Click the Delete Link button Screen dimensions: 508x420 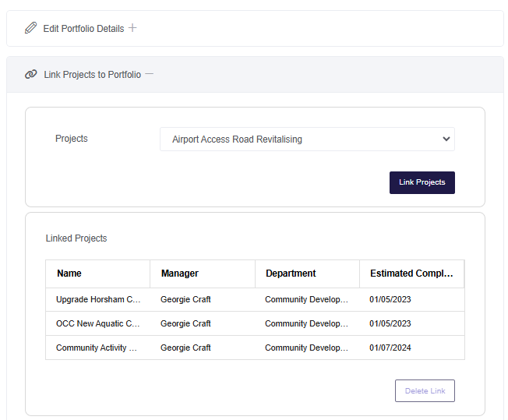(x=425, y=390)
